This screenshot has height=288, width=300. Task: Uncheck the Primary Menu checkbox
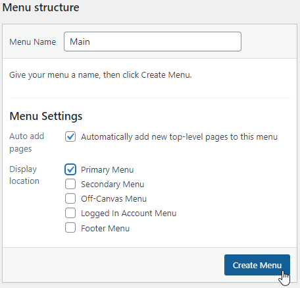click(x=70, y=169)
